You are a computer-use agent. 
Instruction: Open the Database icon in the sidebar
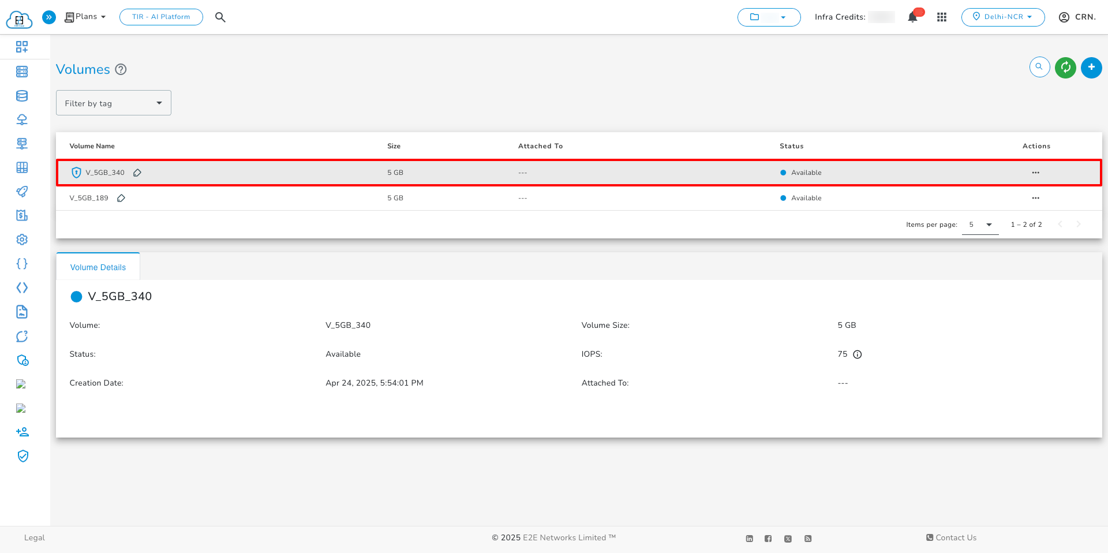22,95
